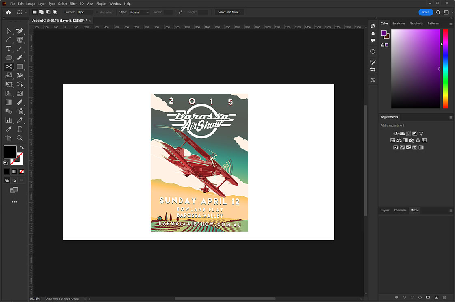
Task: Select the Ellipse tool
Action: tap(9, 58)
